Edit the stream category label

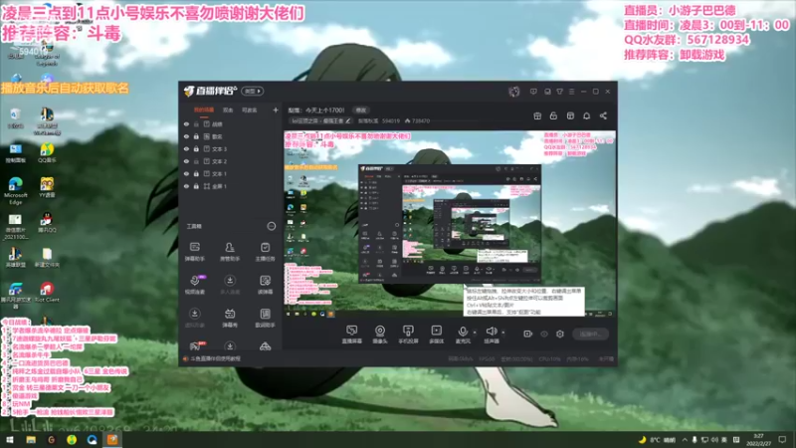[319, 120]
